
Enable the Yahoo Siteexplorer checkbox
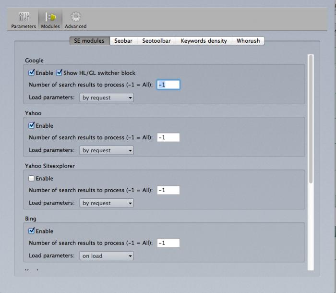(x=31, y=178)
